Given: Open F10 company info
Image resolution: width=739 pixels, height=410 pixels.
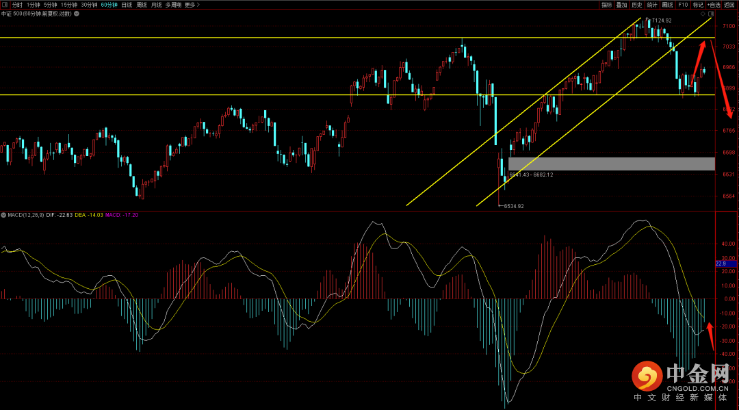Looking at the screenshot, I should click(683, 5).
